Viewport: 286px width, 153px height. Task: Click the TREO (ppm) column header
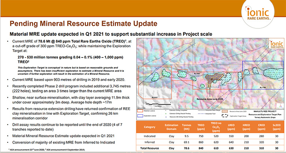coord(201,127)
